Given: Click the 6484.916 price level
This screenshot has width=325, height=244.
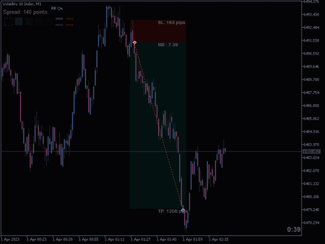Looking at the screenshot, I should (311, 132).
